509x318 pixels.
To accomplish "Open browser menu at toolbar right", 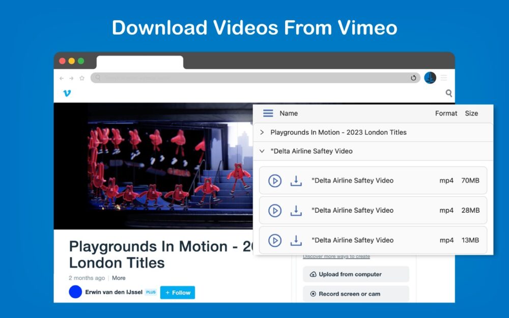I will (x=444, y=78).
